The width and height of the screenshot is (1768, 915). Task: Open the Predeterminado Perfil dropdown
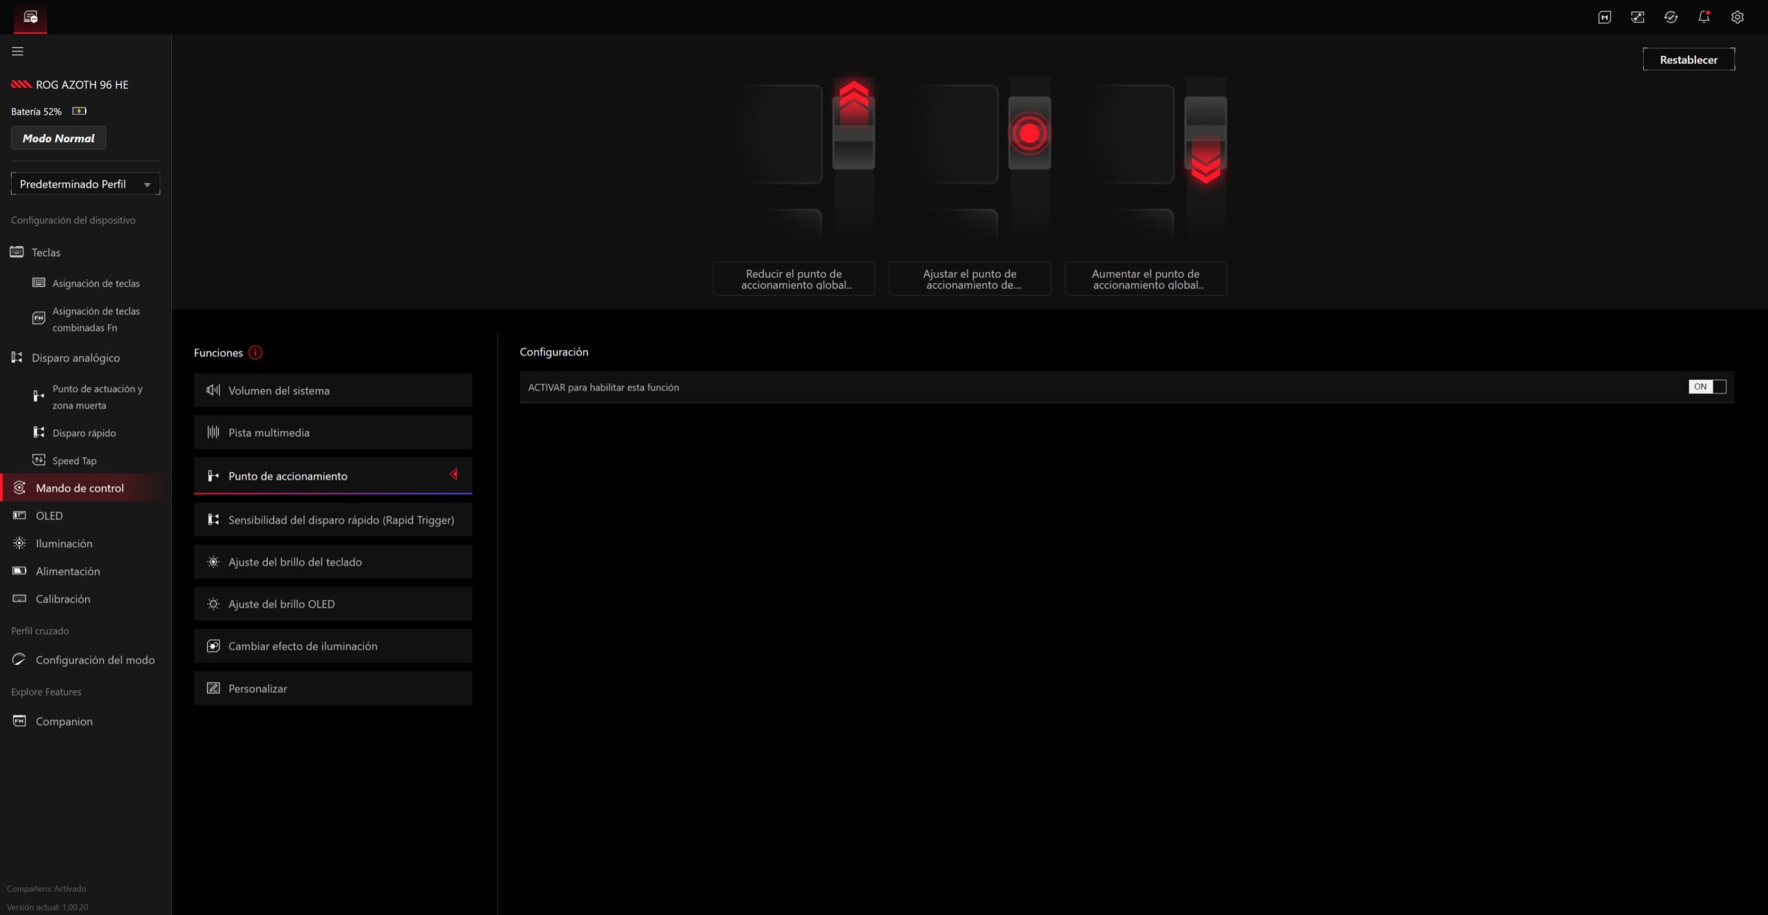click(x=85, y=184)
